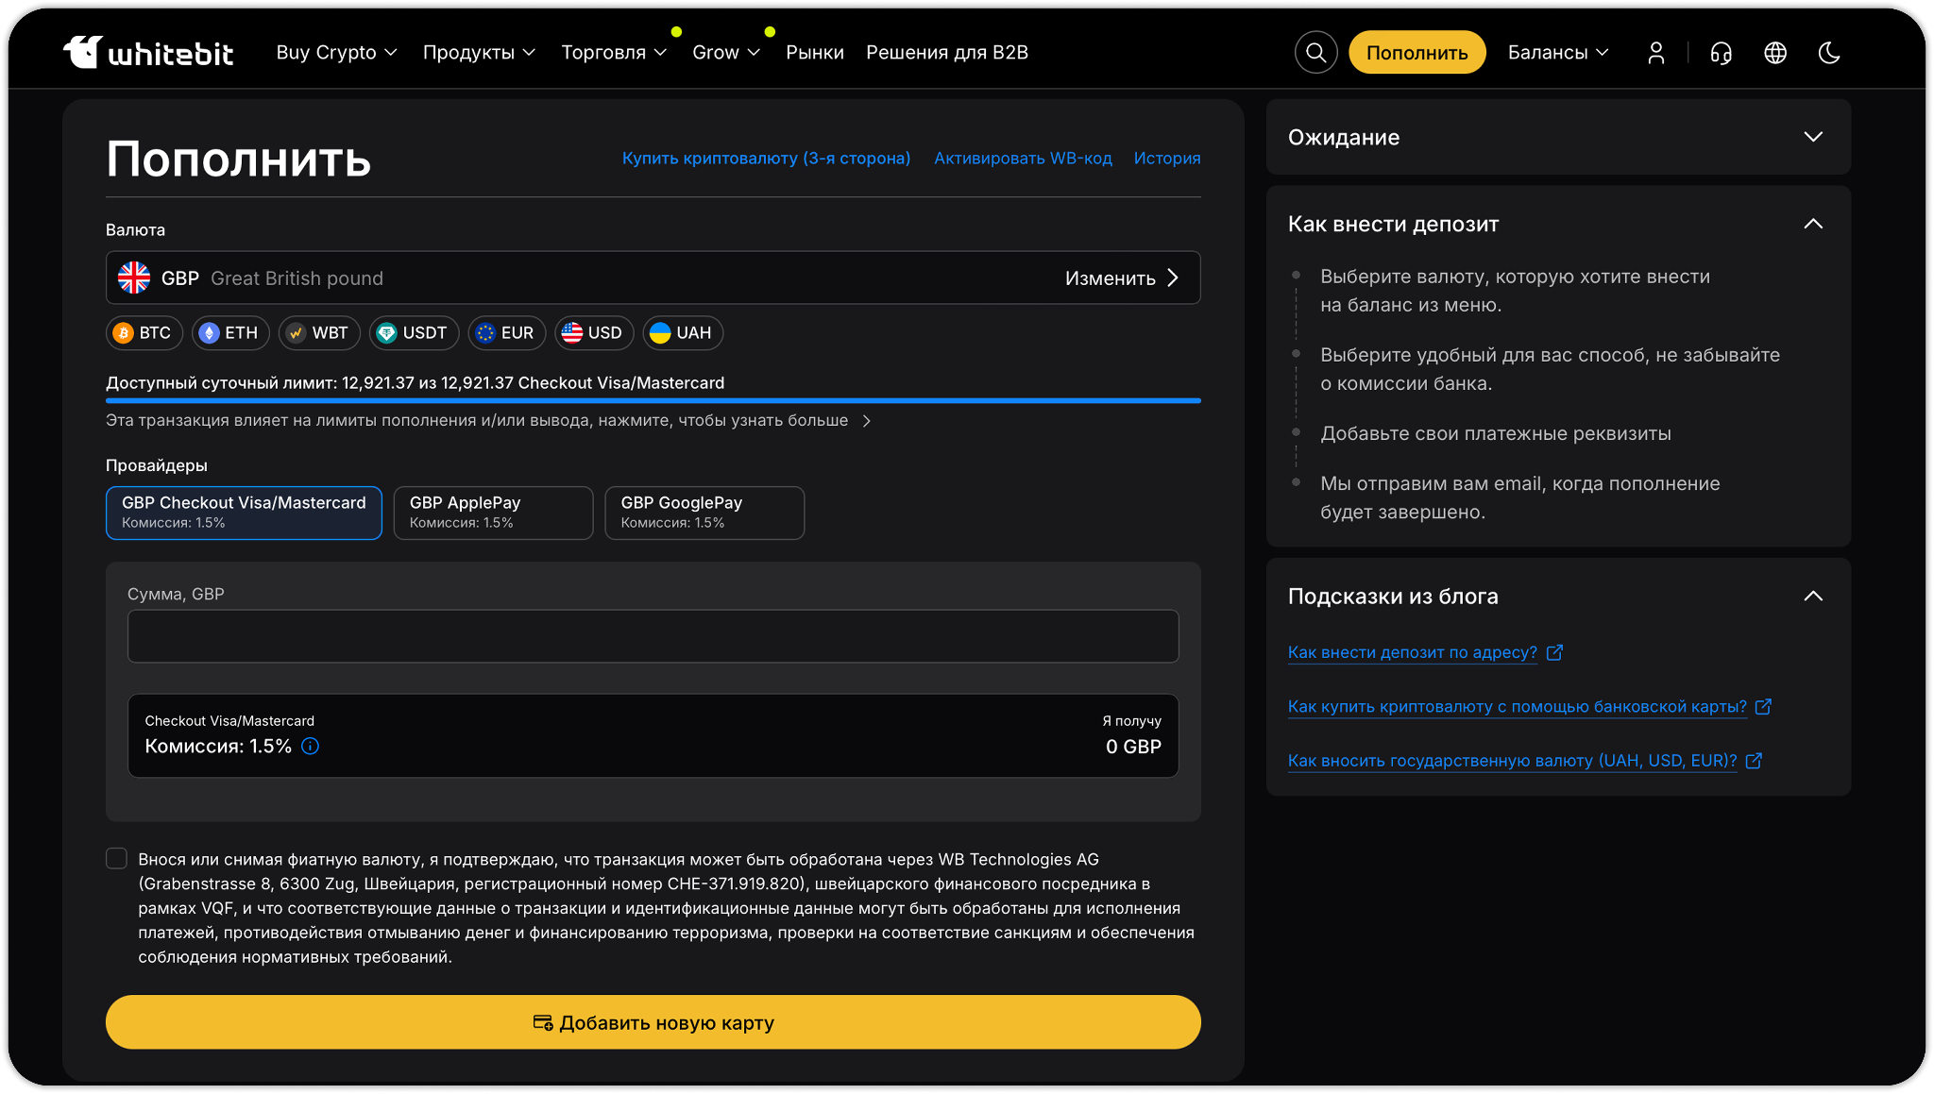Click external link icon after bank card link
Image resolution: width=1934 pixels, height=1094 pixels.
point(1763,706)
